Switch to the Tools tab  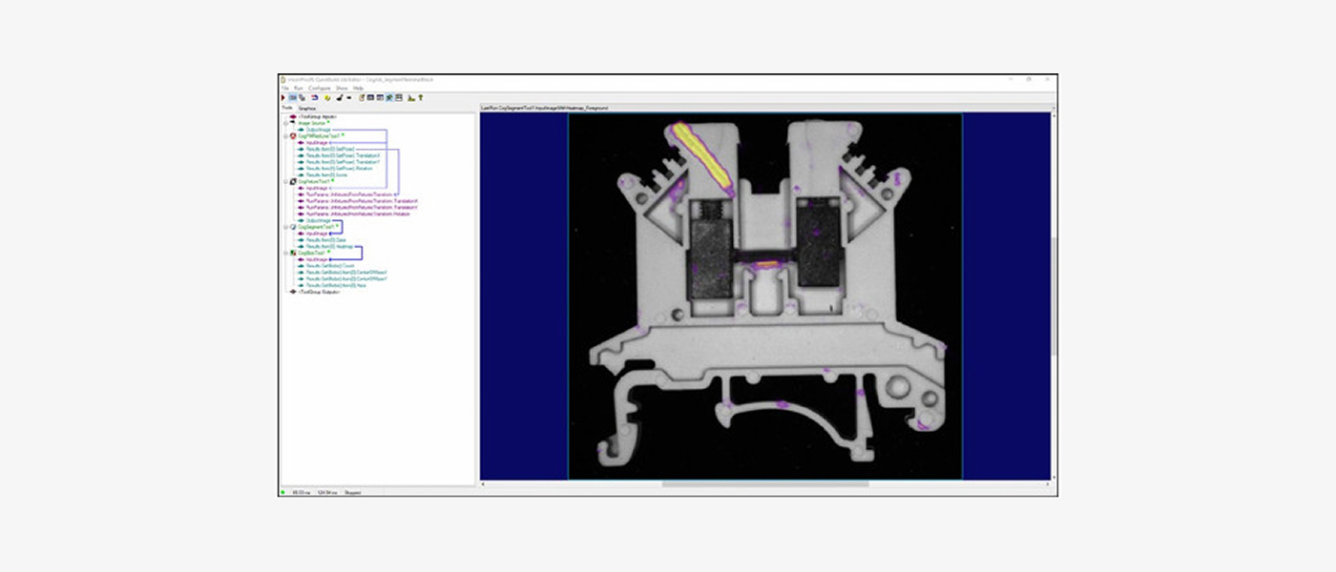(287, 109)
